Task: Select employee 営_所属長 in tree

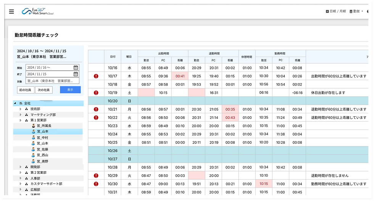Action: coord(44,125)
